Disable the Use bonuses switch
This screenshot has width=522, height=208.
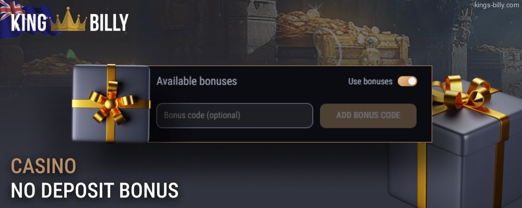(407, 81)
